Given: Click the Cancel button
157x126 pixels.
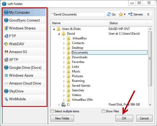Looking at the screenshot, I should tap(144, 118).
